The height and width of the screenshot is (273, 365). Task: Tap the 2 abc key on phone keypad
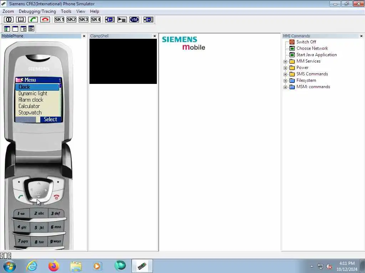click(x=39, y=213)
